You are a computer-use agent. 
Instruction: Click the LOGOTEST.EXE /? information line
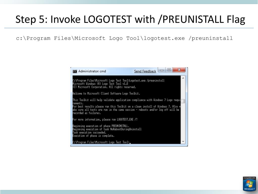click(x=105, y=119)
